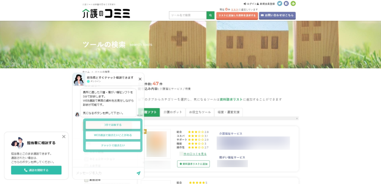Click the 47 件 result count text
381x184 pixels.
[x=157, y=84]
